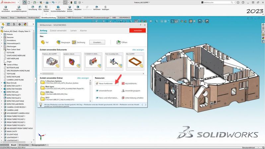Switch to the Bewegungsstudie 1 bottom tab
The image size is (265, 149).
pyautogui.click(x=39, y=145)
